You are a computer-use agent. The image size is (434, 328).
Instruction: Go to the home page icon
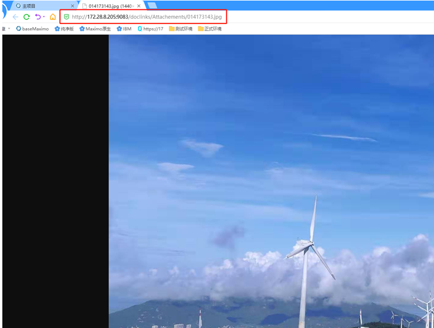[53, 17]
